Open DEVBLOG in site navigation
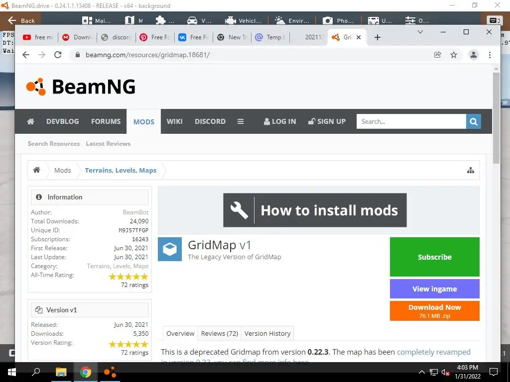510x382 pixels. [x=62, y=121]
